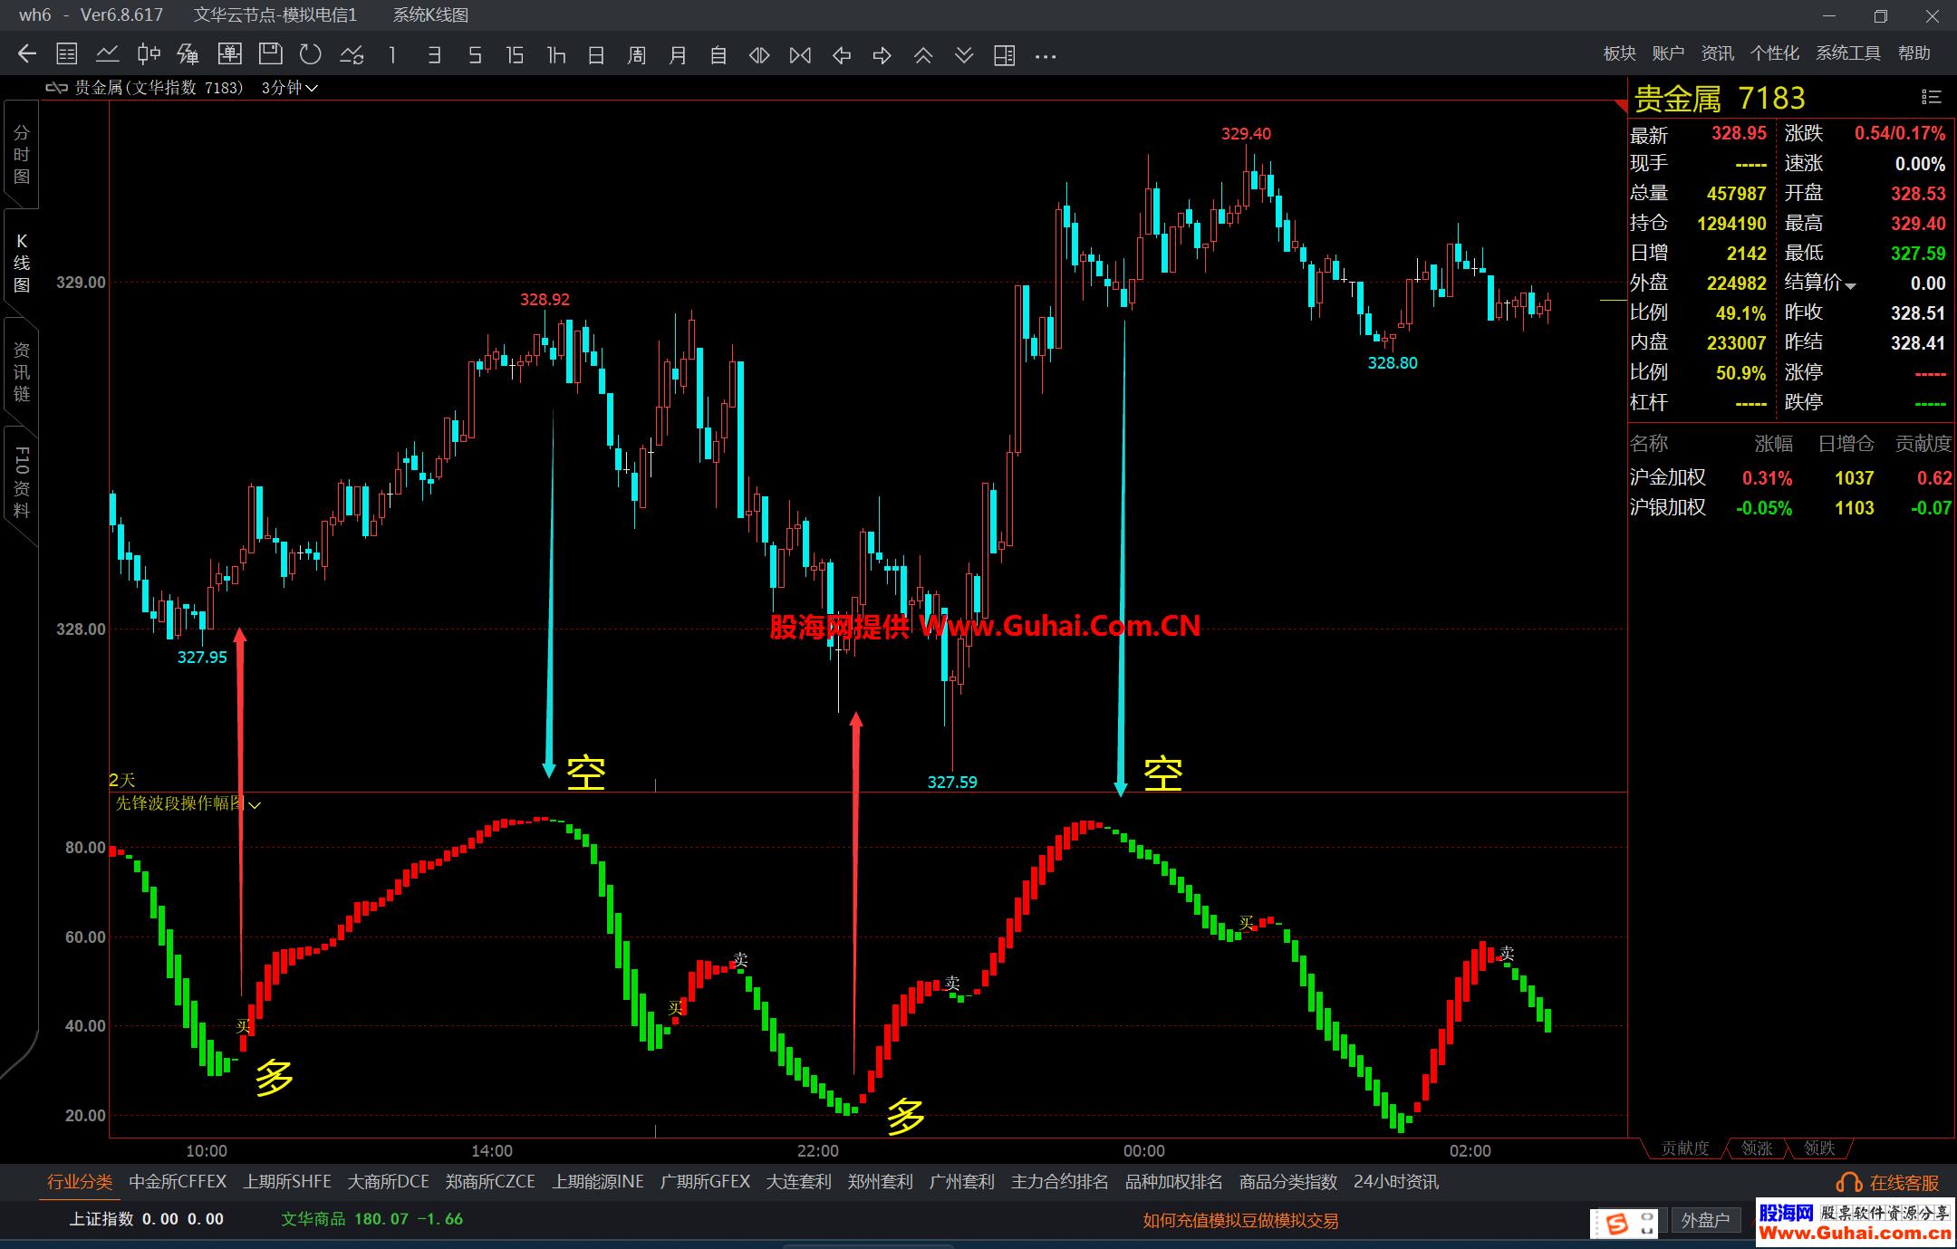Switch to the 领涨 tab

pos(1756,1148)
